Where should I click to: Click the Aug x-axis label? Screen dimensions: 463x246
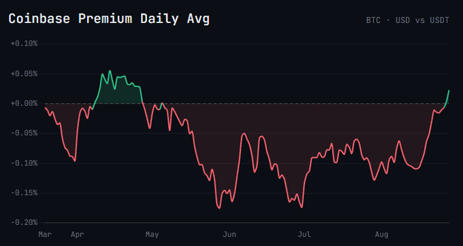click(382, 234)
